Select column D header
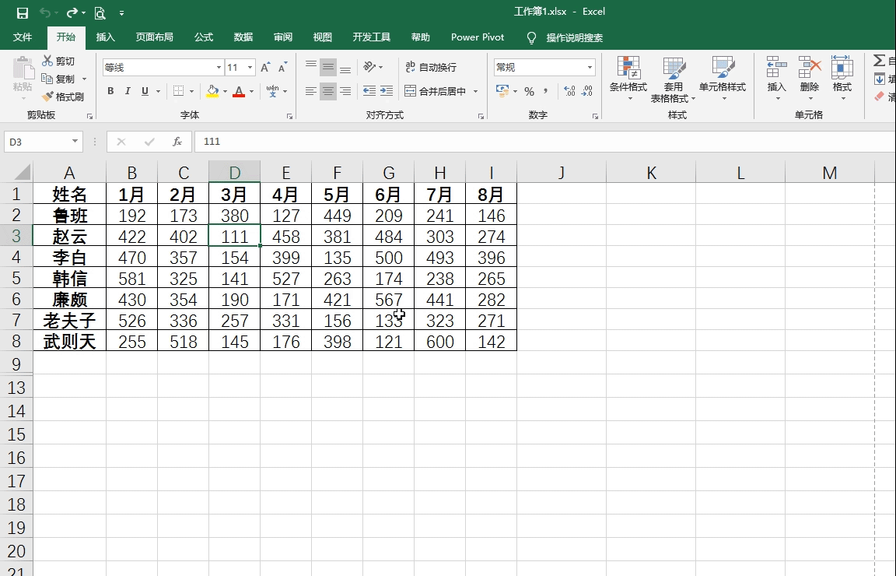 [x=234, y=172]
